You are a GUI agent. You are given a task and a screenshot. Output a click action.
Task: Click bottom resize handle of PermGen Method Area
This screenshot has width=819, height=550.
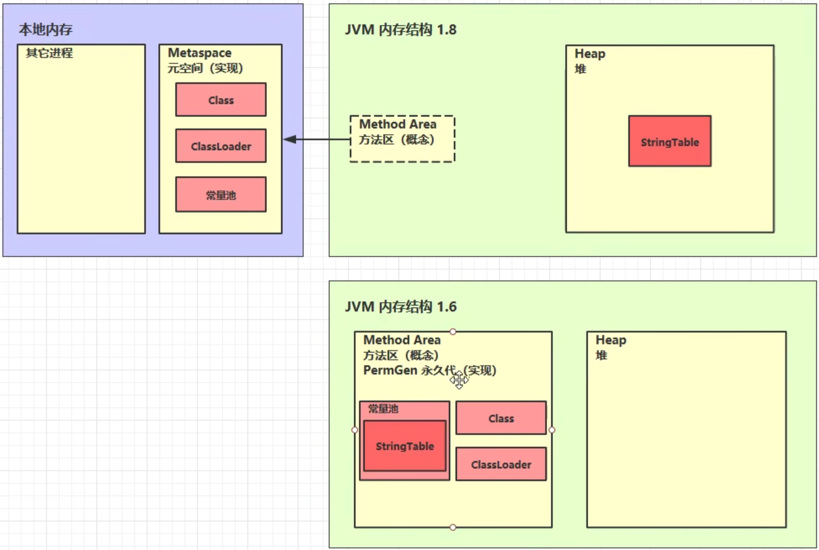[x=453, y=527]
